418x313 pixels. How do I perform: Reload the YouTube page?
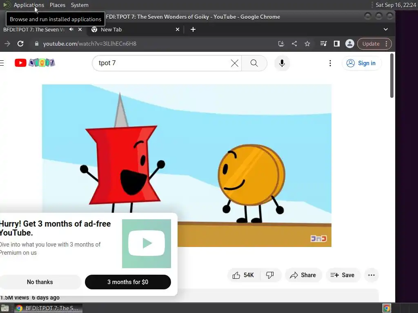click(20, 44)
